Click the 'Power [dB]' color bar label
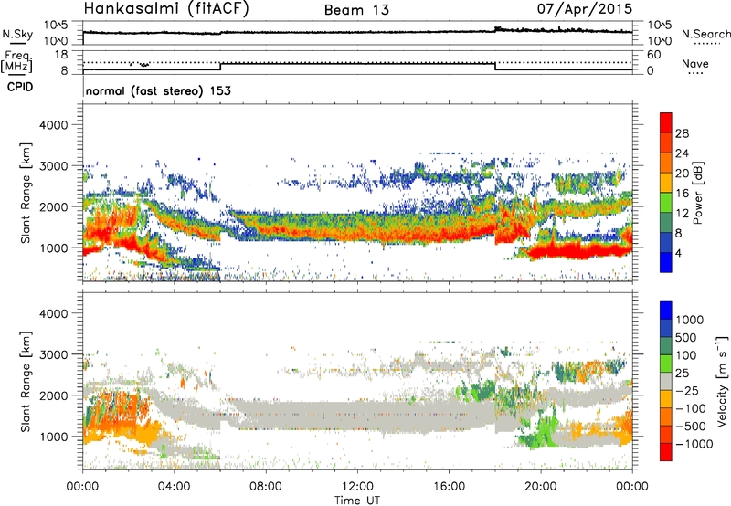This screenshot has width=731, height=506. point(697,193)
